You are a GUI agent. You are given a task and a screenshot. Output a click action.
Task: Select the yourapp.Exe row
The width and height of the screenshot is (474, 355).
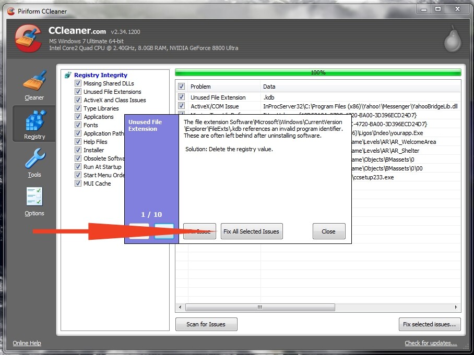tap(387, 133)
